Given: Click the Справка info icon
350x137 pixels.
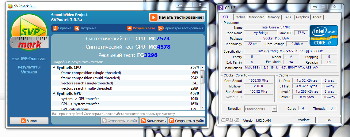Looking at the screenshot, I should (x=55, y=28).
